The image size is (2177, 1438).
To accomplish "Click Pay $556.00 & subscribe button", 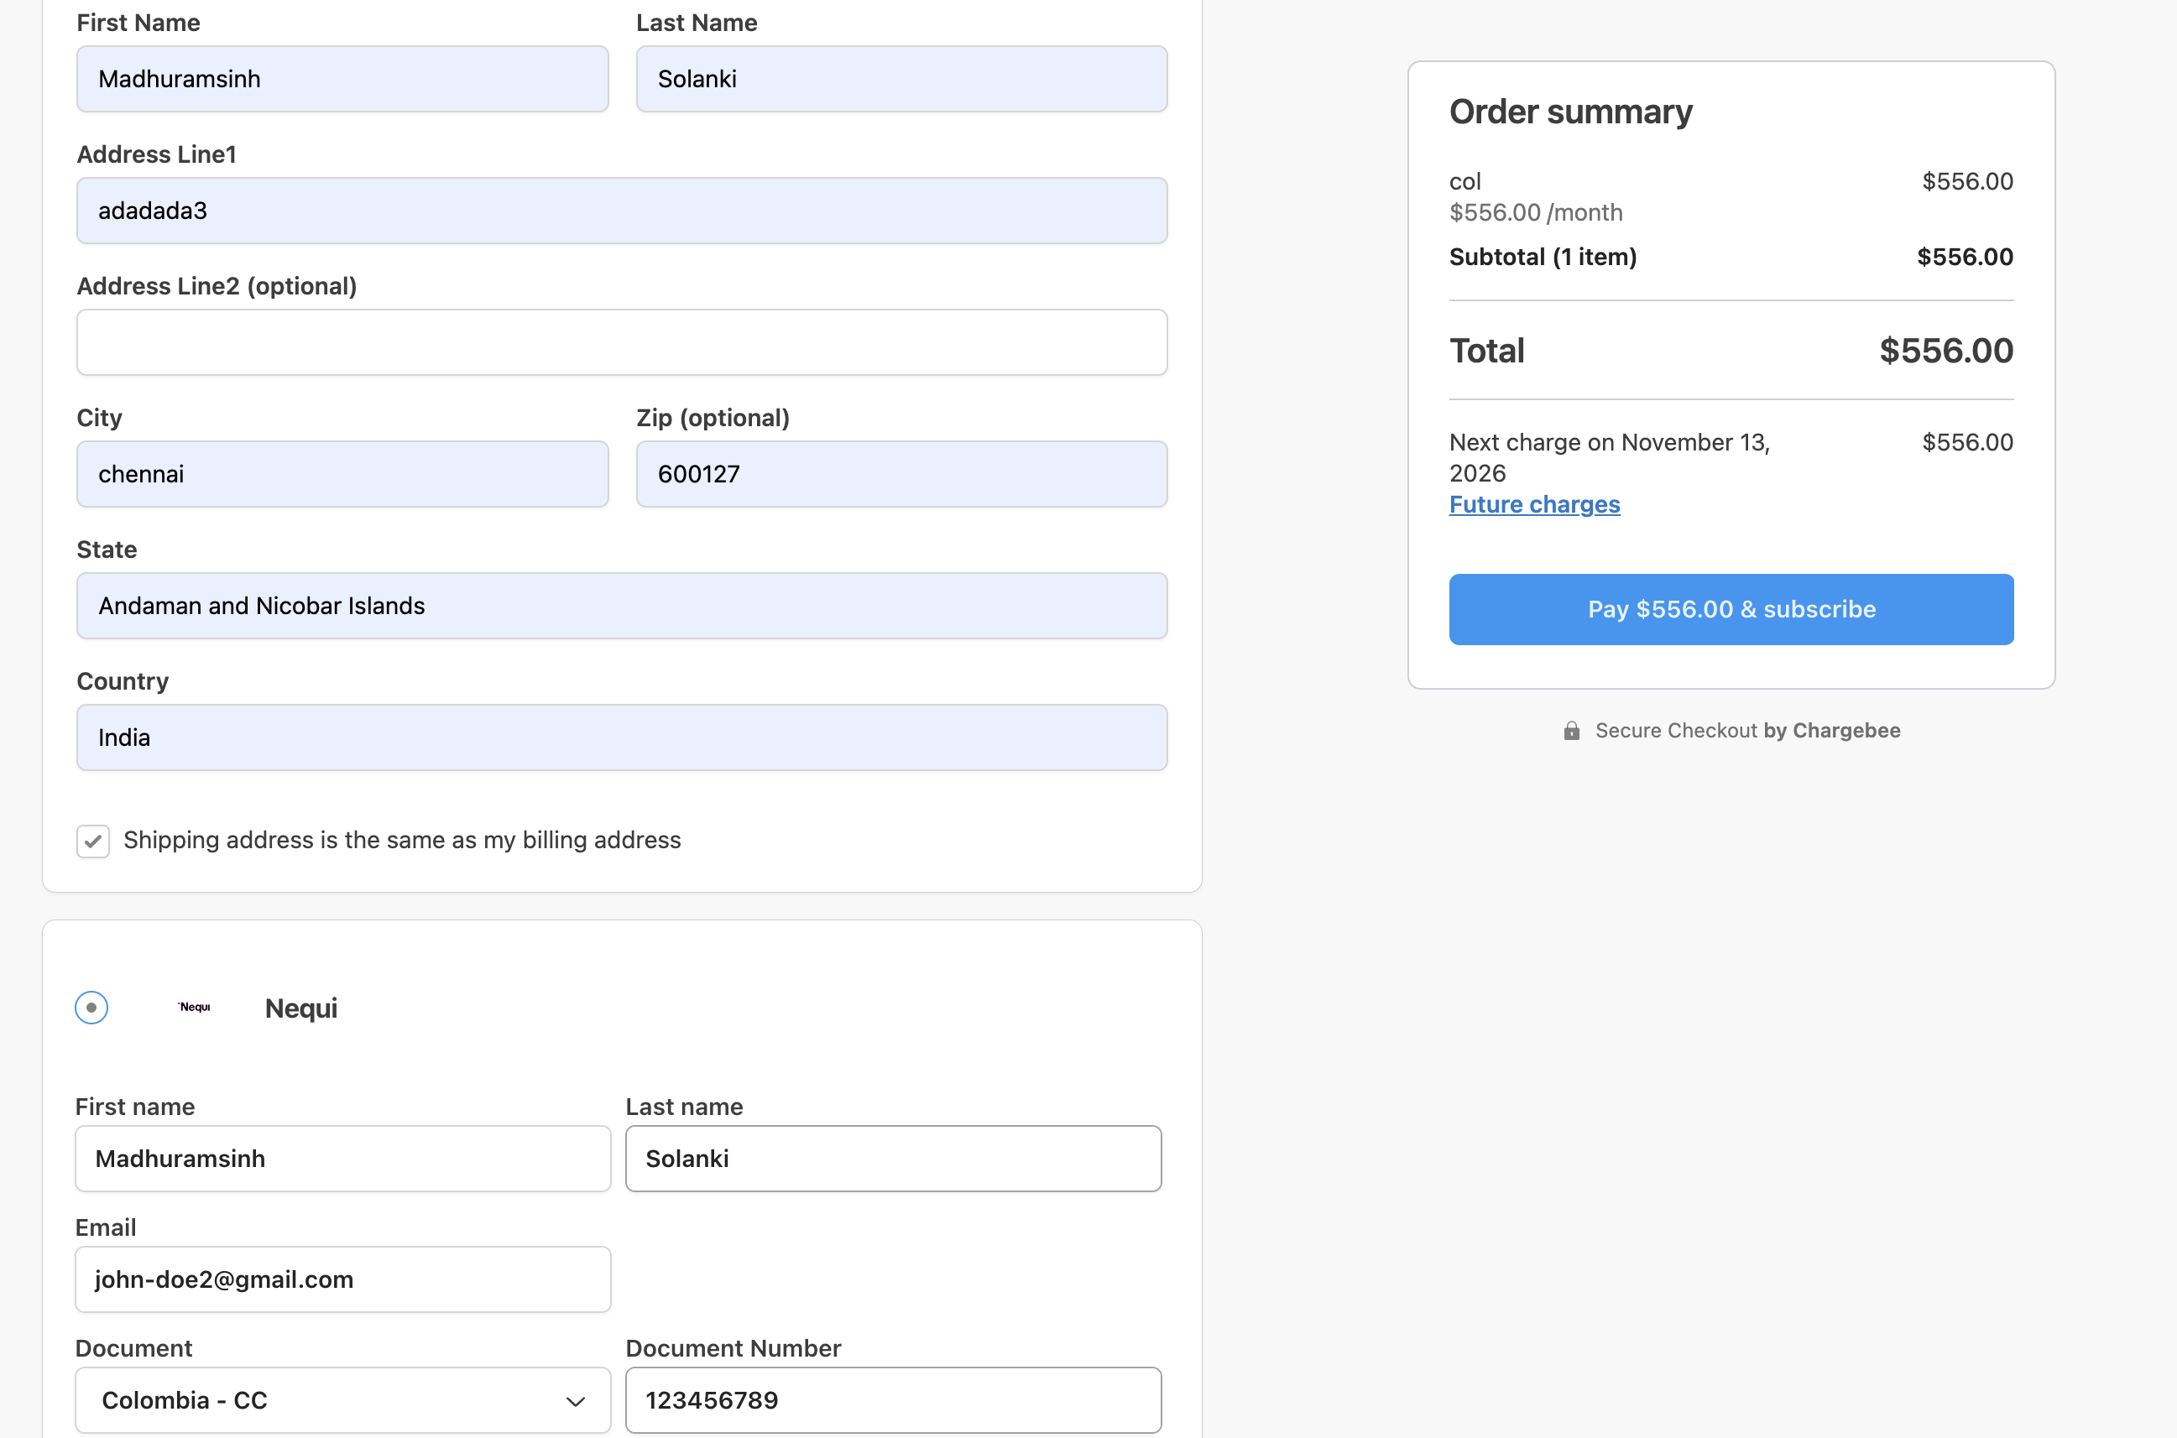I will coord(1731,609).
